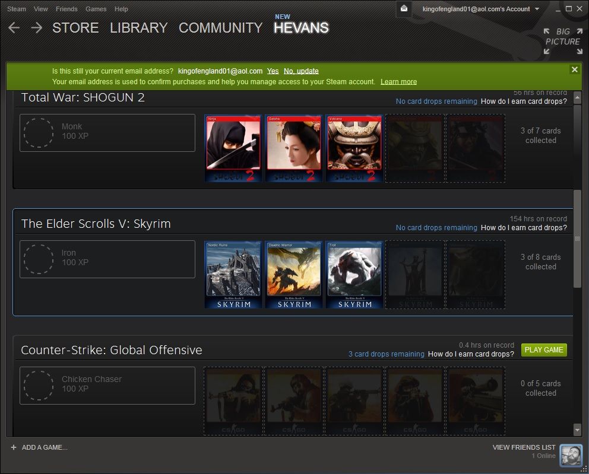Open the Geisha trading card
This screenshot has width=589, height=474.
tap(293, 148)
